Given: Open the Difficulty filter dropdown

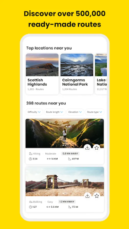Looking at the screenshot, I should tap(34, 112).
